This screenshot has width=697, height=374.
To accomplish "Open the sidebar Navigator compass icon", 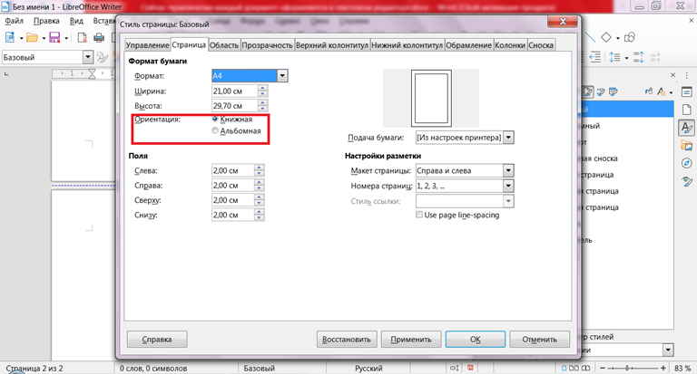I will click(687, 163).
